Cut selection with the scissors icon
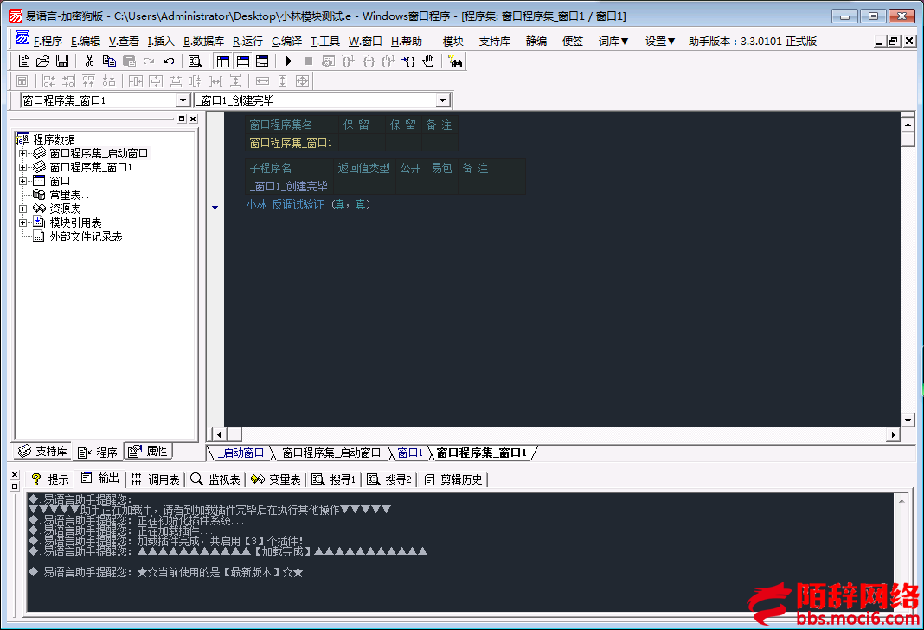 (89, 61)
